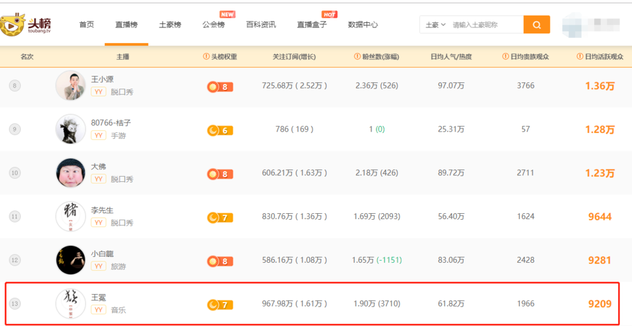
Task: Click info icon beside 日均贵族观众 header
Action: point(506,57)
